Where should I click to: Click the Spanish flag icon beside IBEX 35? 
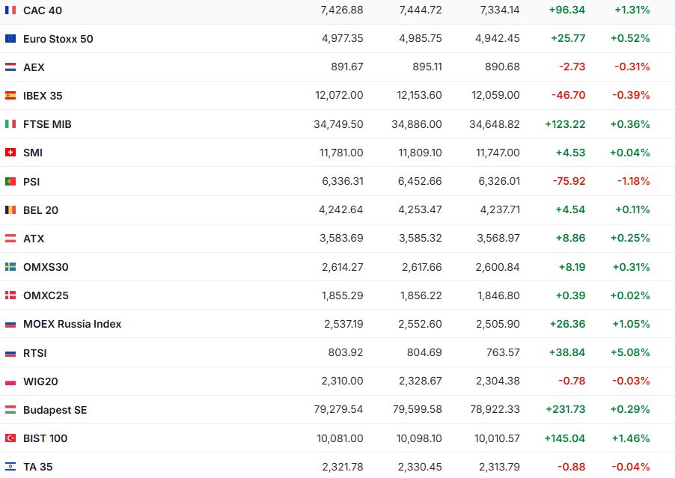tap(10, 96)
